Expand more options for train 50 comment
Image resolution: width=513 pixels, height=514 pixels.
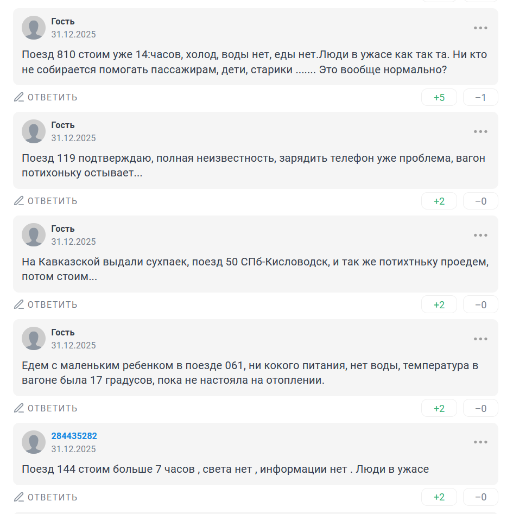click(x=480, y=235)
